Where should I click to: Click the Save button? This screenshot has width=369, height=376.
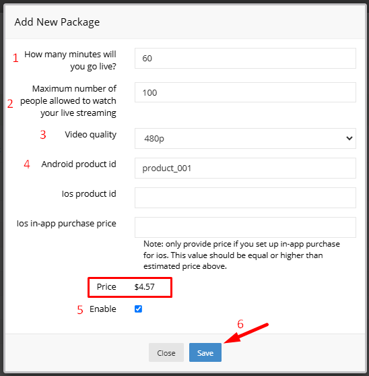pyautogui.click(x=205, y=352)
